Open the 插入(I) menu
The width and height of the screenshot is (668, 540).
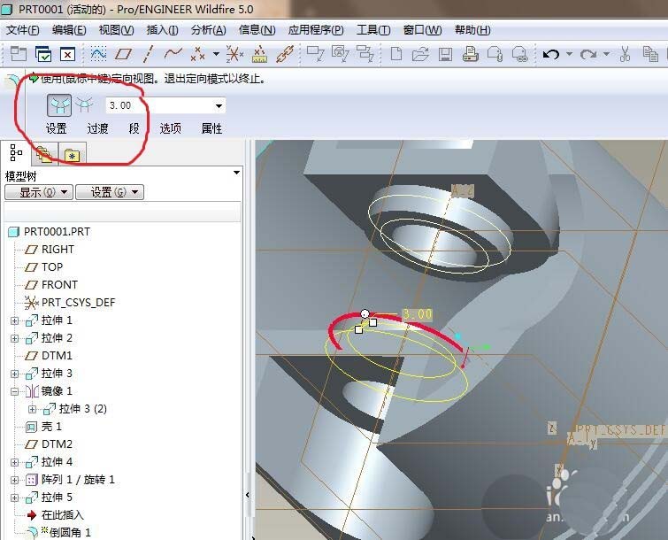162,30
